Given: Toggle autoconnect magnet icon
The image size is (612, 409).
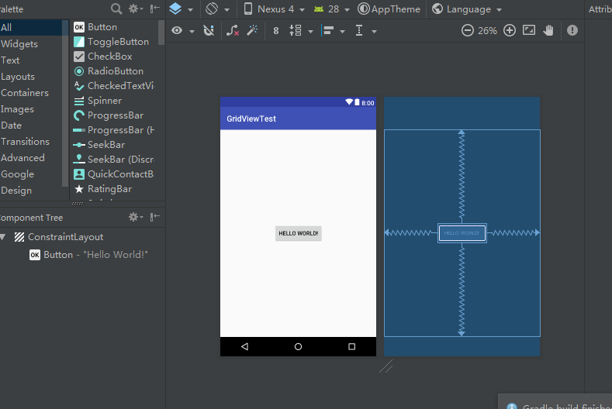Looking at the screenshot, I should coord(209,30).
